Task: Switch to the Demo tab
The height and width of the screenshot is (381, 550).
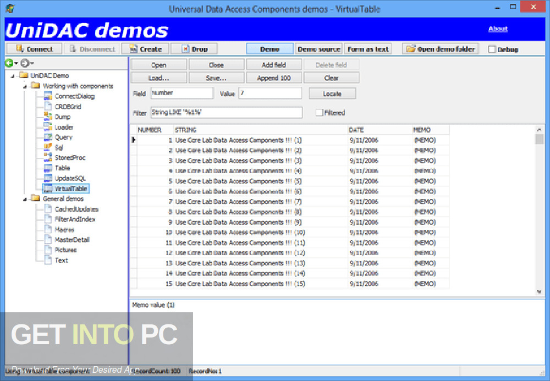Action: pyautogui.click(x=269, y=49)
